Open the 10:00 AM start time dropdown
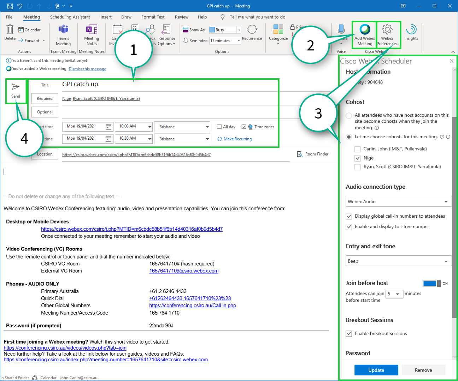Screen dimensions: 458x381 point(150,127)
